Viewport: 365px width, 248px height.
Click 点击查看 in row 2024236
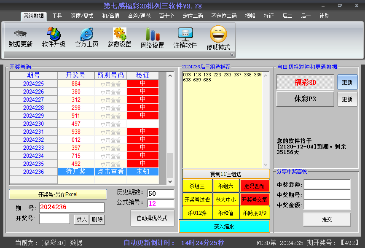point(110,172)
